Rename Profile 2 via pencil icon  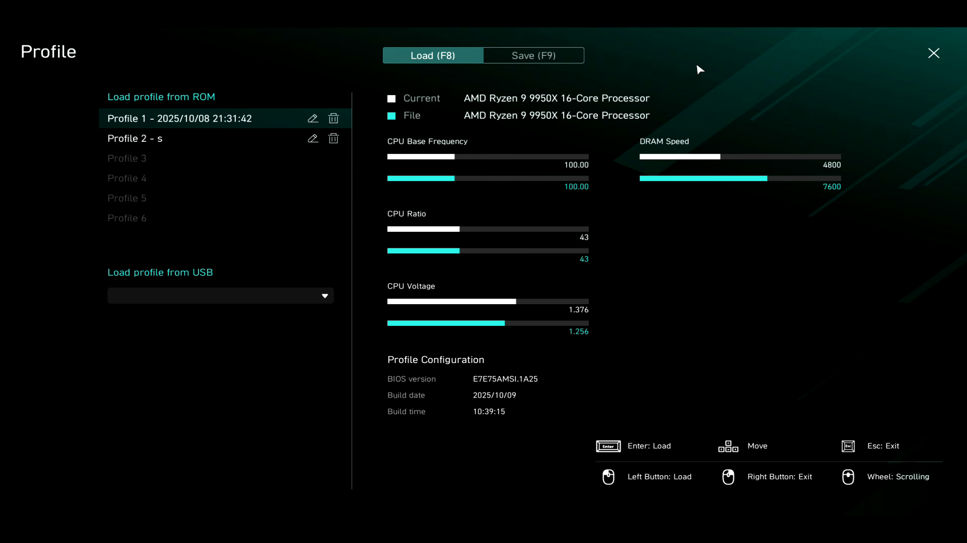coord(313,138)
